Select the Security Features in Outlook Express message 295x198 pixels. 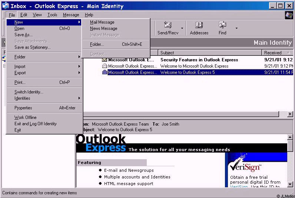point(199,60)
